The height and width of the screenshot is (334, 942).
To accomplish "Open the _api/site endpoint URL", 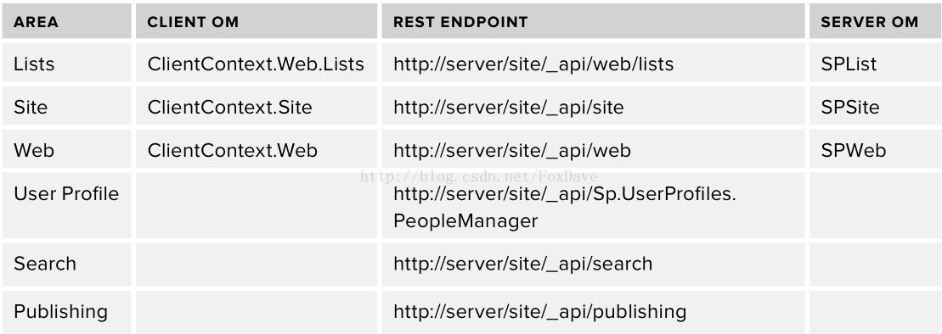I will tap(508, 108).
